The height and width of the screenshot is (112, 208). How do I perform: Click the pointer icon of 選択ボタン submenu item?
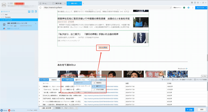pos(94,86)
